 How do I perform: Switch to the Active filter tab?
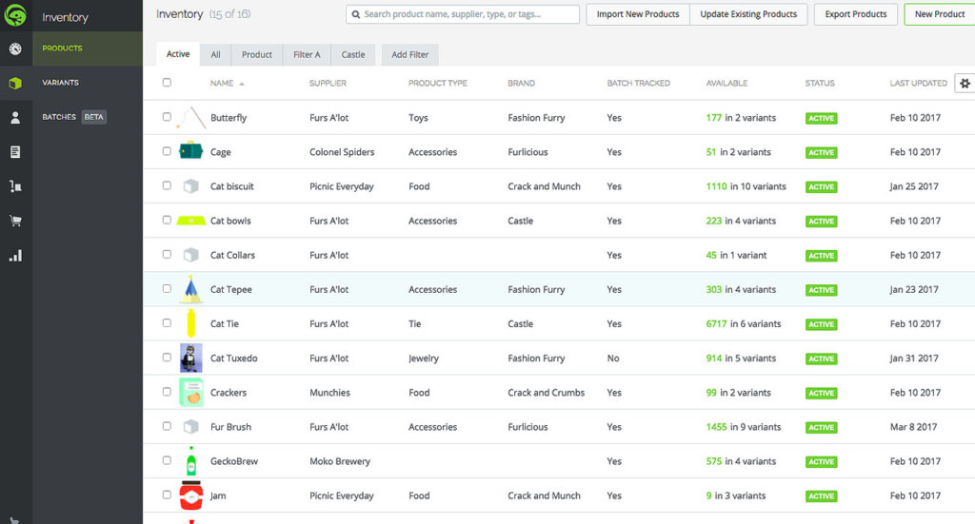178,54
